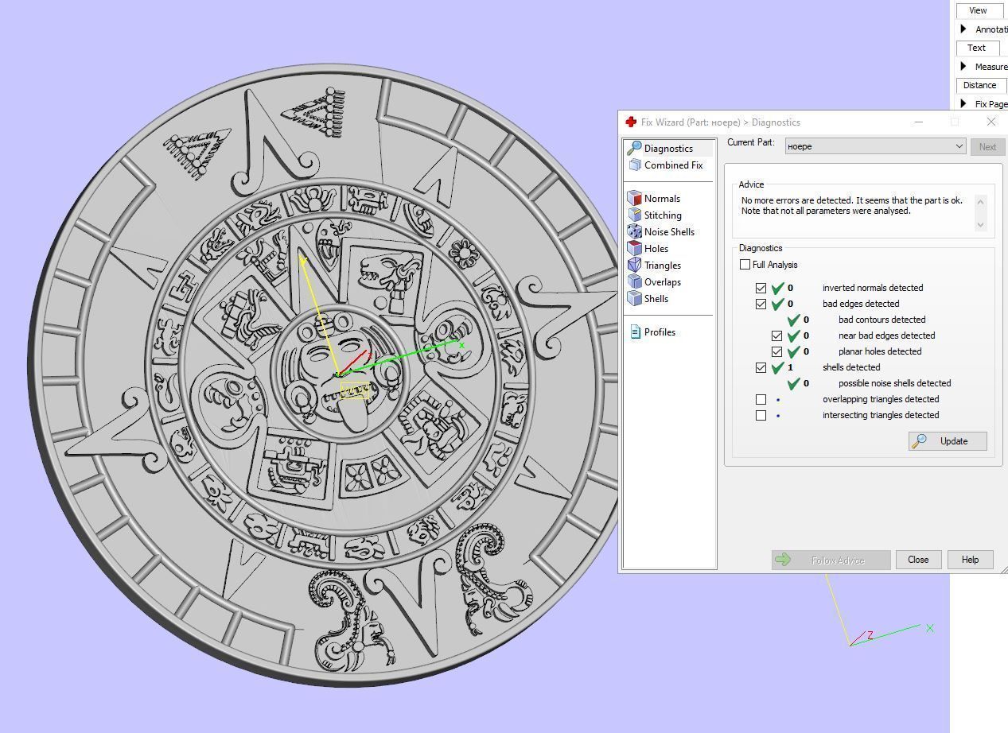Screen dimensions: 1008x733
Task: Uncheck bad edges detected checkbox
Action: [761, 304]
